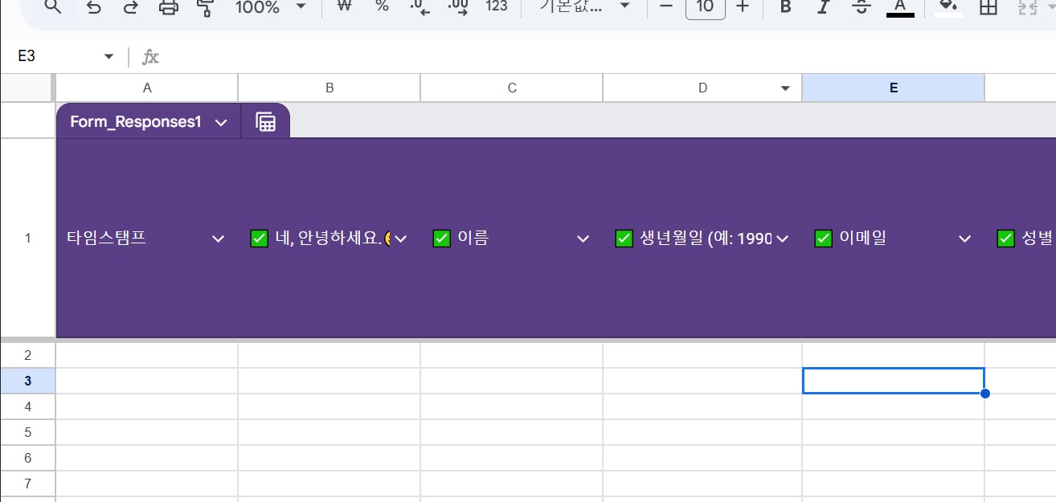Toggle checkbox beside 네, 안녕하세요 header
Viewport: 1056px width, 502px height.
click(x=259, y=239)
